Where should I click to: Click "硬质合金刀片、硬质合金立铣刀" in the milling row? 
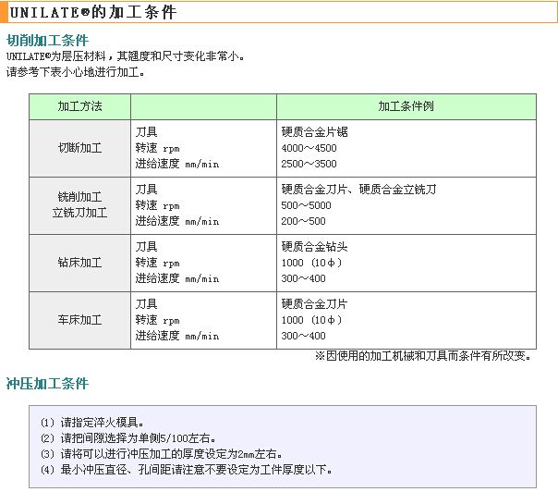click(358, 190)
